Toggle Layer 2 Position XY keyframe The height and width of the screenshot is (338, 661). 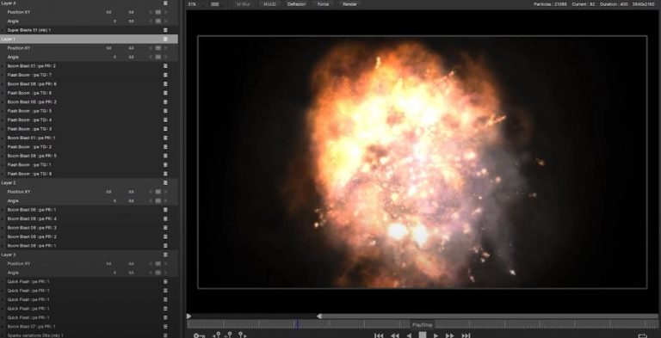(158, 192)
